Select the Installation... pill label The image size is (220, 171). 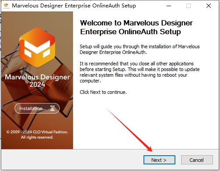click(x=37, y=108)
